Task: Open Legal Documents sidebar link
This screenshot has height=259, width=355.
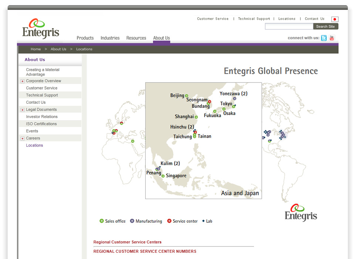Action: (41, 110)
